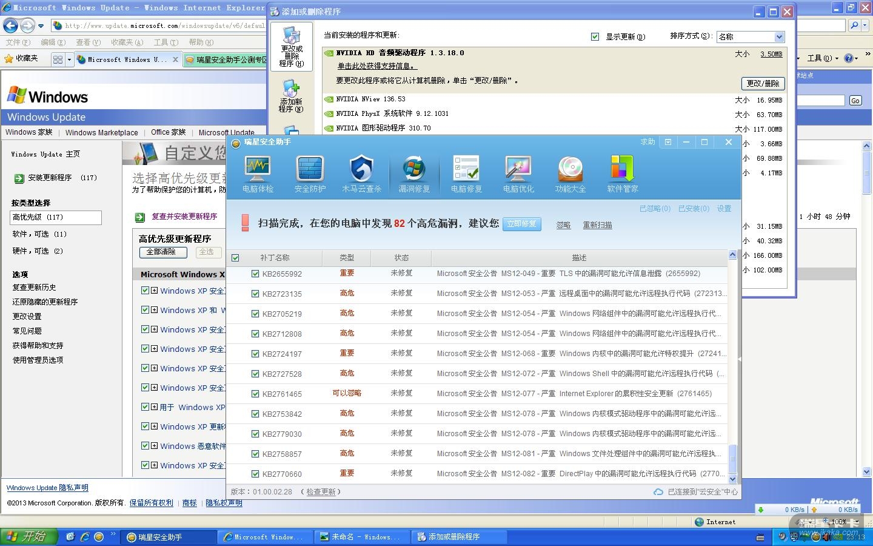Expand the 'Windows XP 更新' update entry
This screenshot has width=873, height=546.
155,427
